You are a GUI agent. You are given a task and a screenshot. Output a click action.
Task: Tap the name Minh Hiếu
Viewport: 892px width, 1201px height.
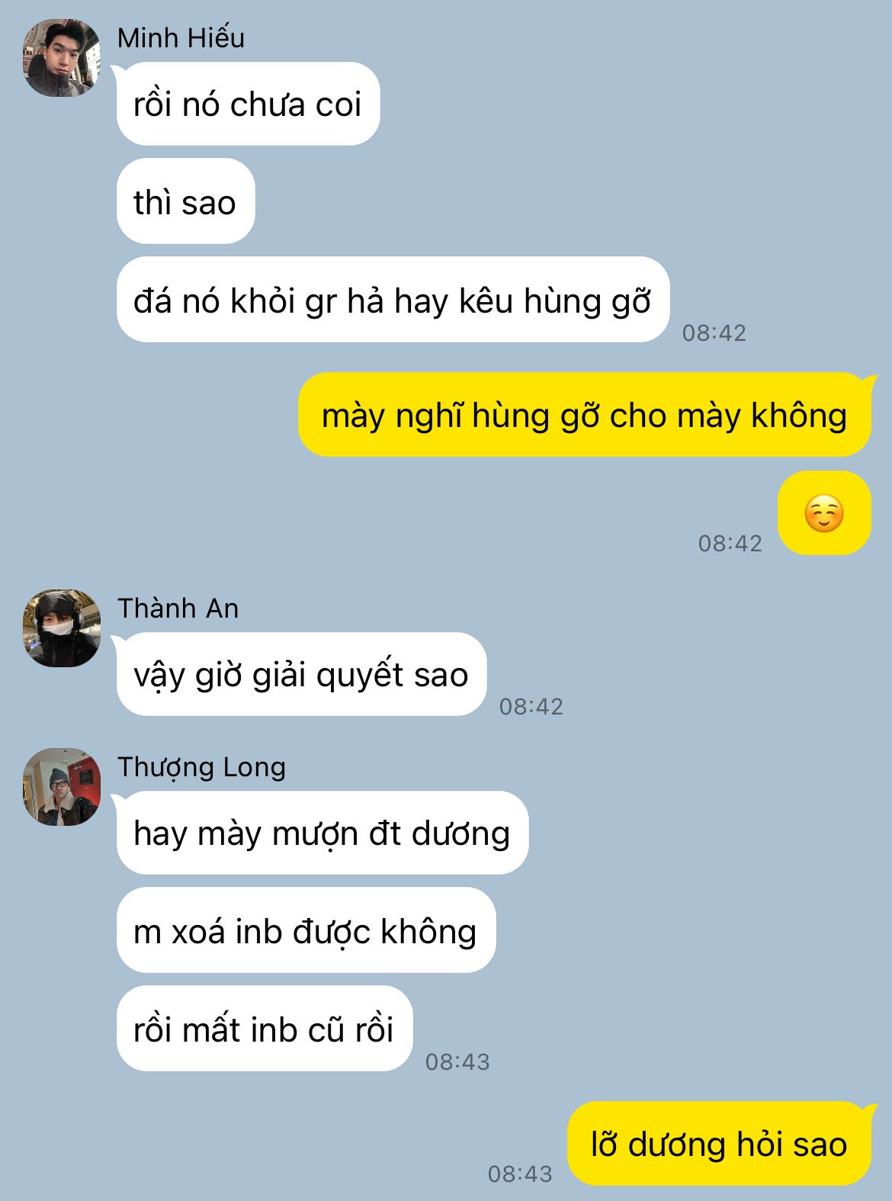pyautogui.click(x=181, y=38)
